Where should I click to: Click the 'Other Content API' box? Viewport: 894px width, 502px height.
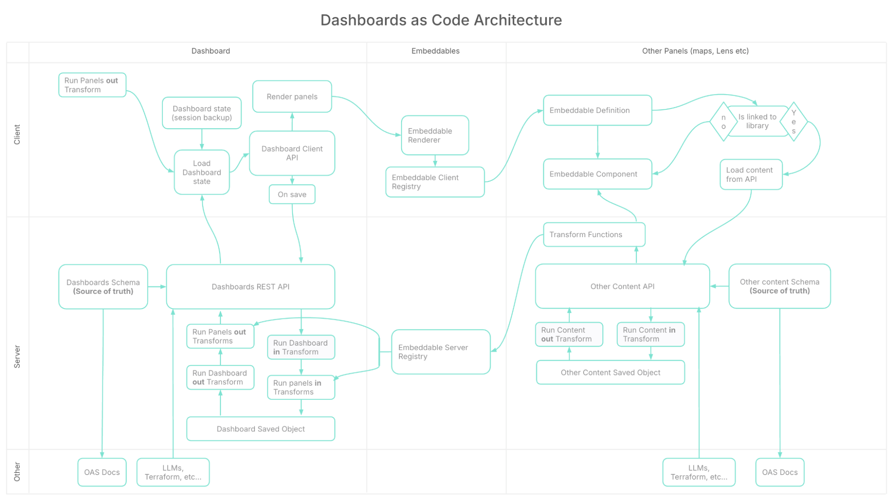click(x=623, y=286)
